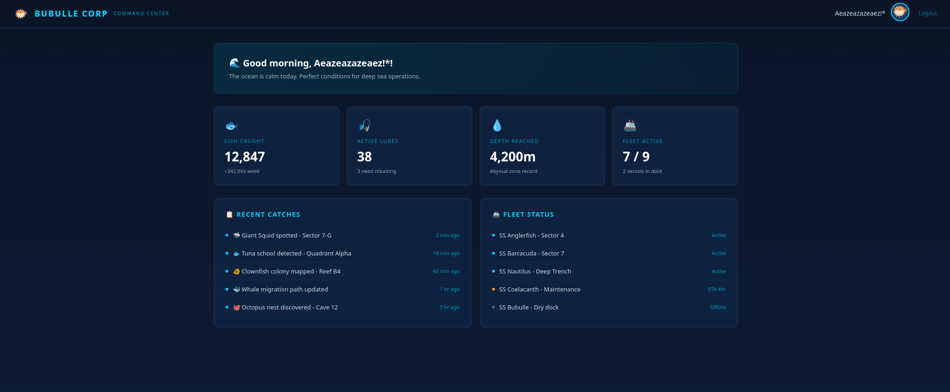950x392 pixels.
Task: Click the fish icon on Fish Caught card
Action: point(231,125)
